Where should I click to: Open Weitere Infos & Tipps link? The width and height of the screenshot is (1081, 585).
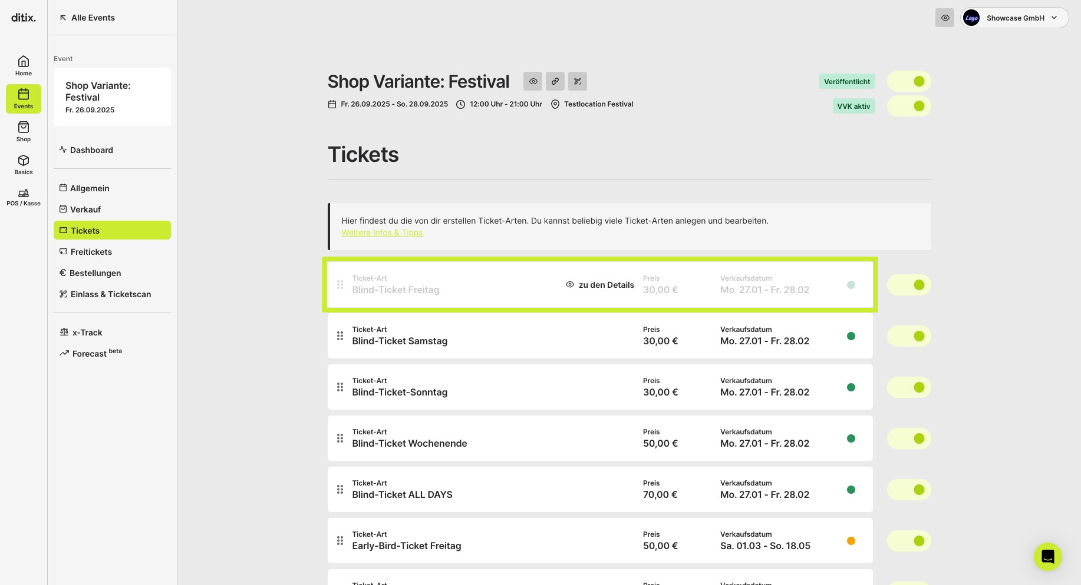382,232
